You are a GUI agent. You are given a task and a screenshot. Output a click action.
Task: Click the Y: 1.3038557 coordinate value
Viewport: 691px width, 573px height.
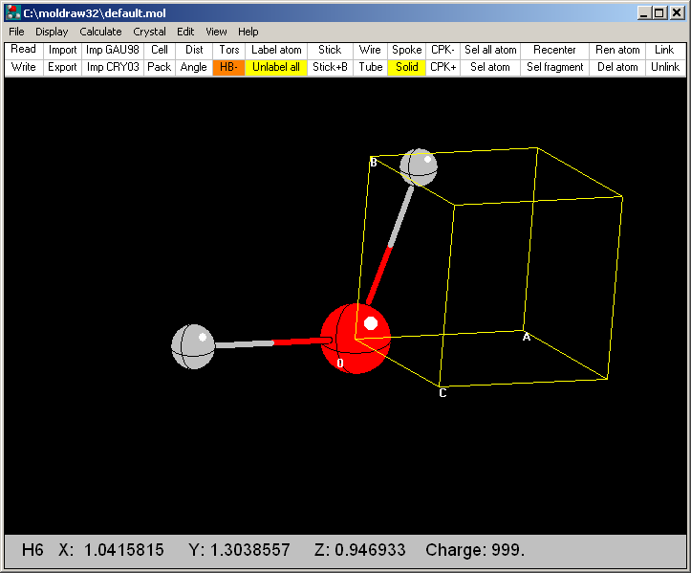tap(239, 550)
